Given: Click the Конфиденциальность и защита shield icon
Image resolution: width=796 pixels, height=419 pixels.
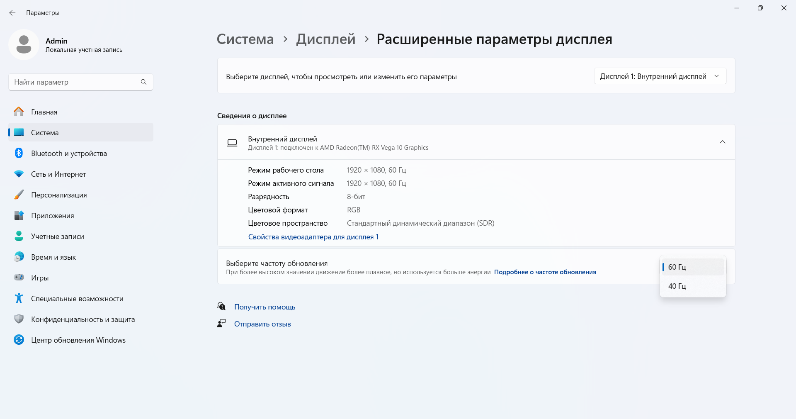Looking at the screenshot, I should click(19, 319).
